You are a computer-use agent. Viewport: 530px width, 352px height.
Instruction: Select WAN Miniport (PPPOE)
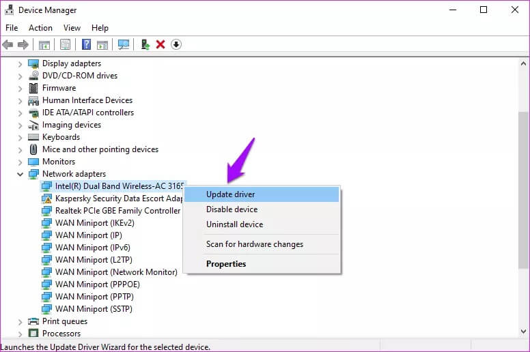click(98, 284)
